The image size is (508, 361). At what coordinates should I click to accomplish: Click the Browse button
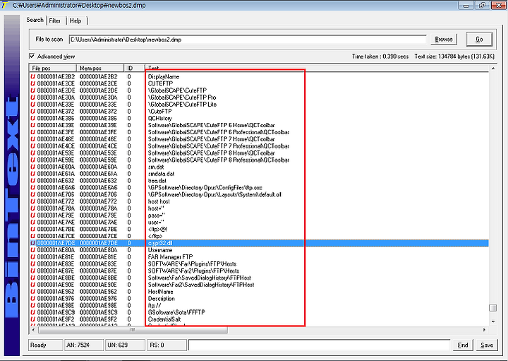444,40
